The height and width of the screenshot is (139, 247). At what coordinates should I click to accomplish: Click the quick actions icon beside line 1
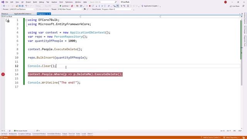coord(7,20)
